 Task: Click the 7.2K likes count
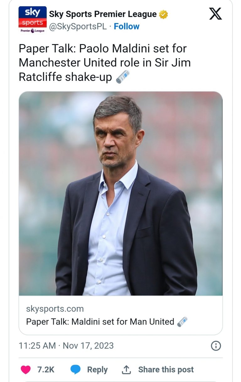click(46, 369)
